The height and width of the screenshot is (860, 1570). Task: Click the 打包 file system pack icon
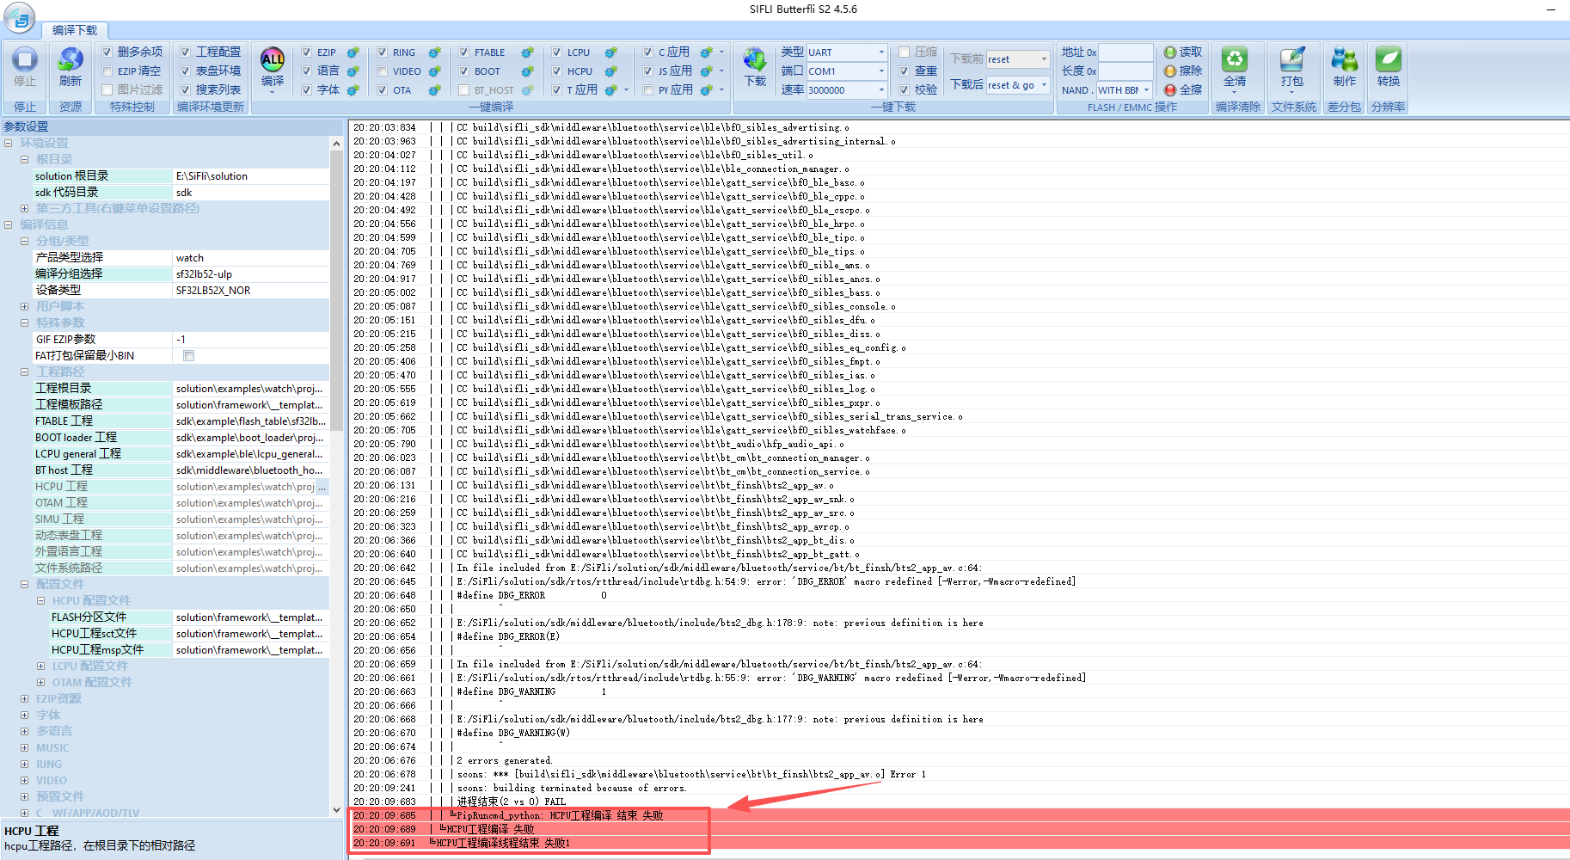1291,60
